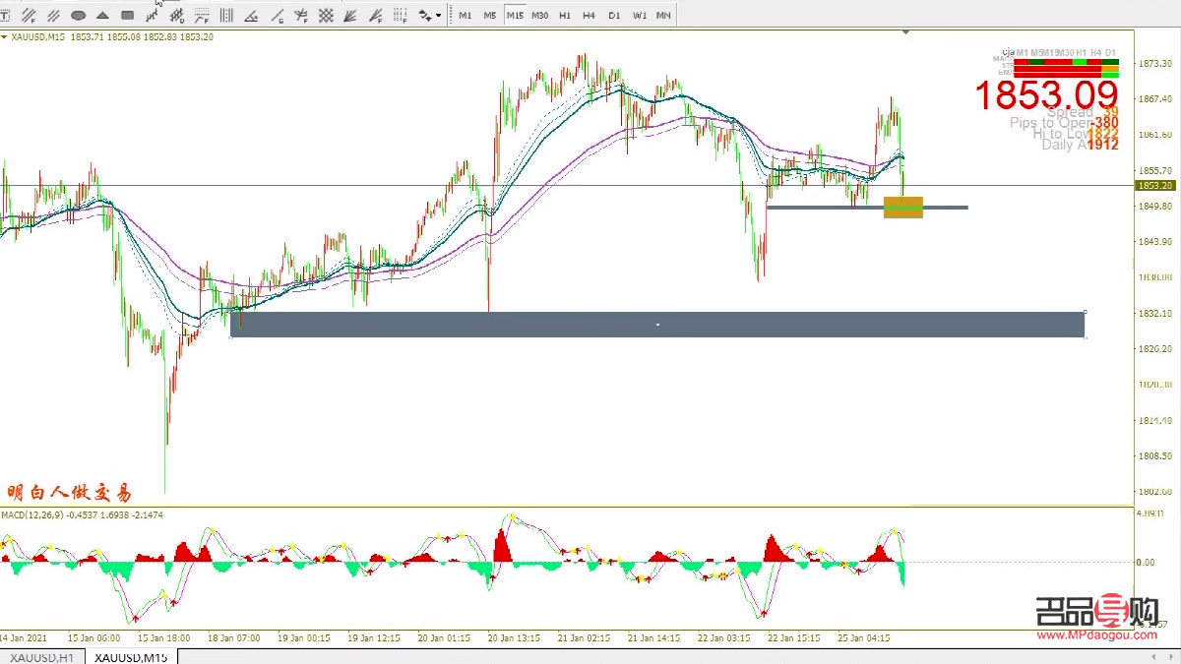Pick the Text Label tool
This screenshot has height=664, width=1181.
coord(5,15)
